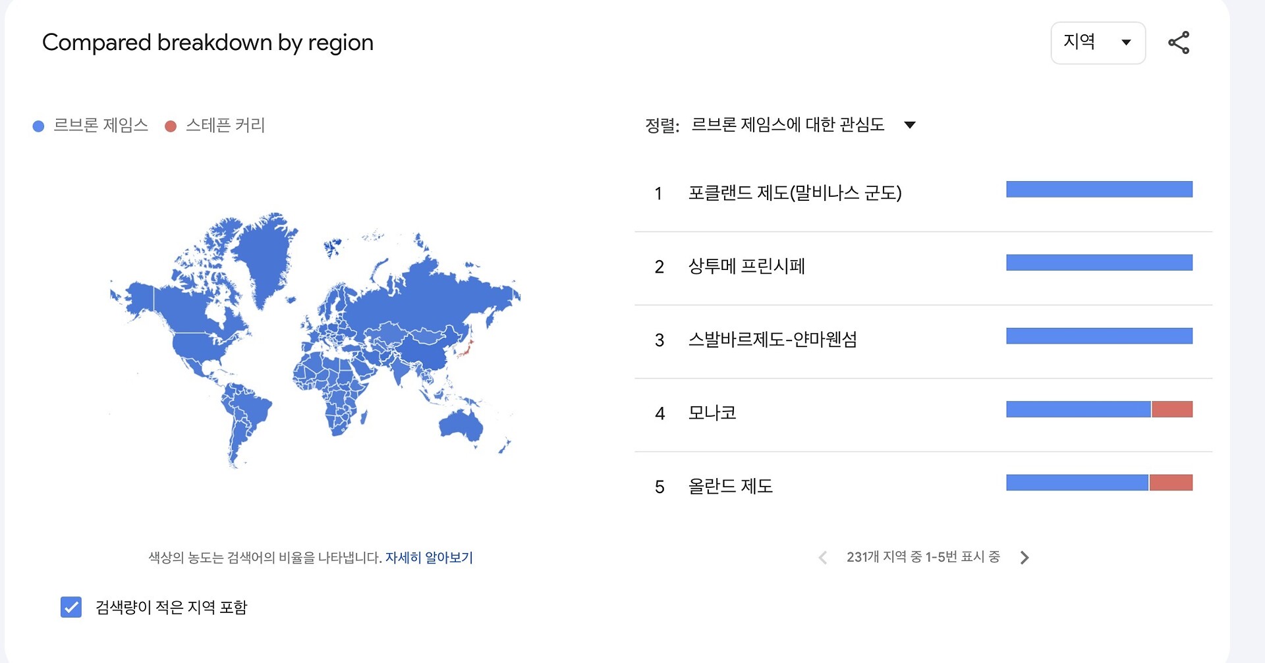Click the blue 르브론 제임스 legend dot
The width and height of the screenshot is (1265, 663).
[x=39, y=126]
